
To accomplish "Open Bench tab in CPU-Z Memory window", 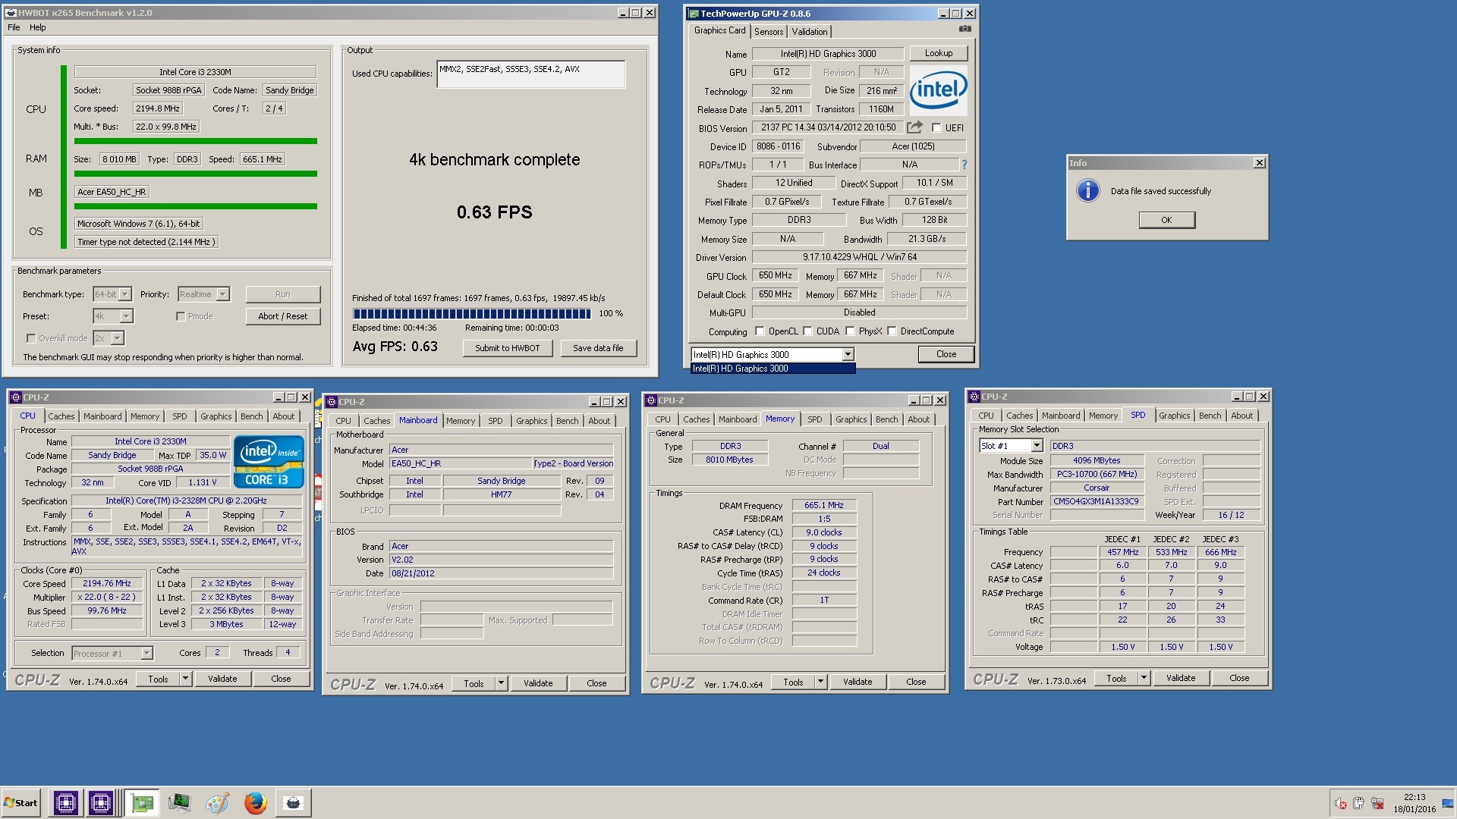I will [886, 419].
